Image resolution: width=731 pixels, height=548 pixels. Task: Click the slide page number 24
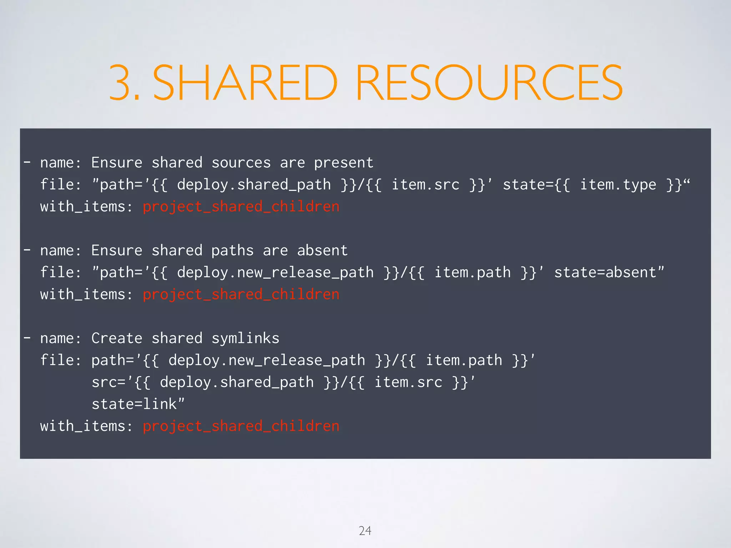(365, 531)
